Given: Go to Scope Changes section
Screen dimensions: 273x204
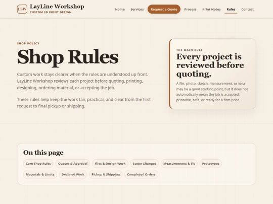Looking at the screenshot, I should [x=144, y=164].
